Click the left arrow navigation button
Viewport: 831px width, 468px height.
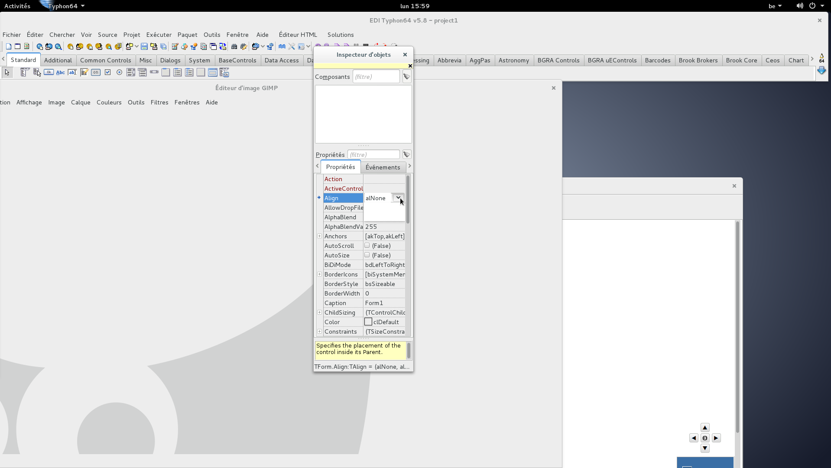(x=694, y=438)
